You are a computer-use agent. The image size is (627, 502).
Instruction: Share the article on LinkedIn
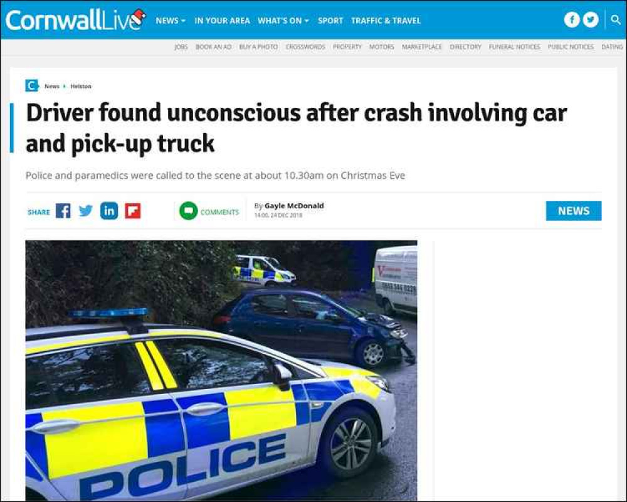109,211
